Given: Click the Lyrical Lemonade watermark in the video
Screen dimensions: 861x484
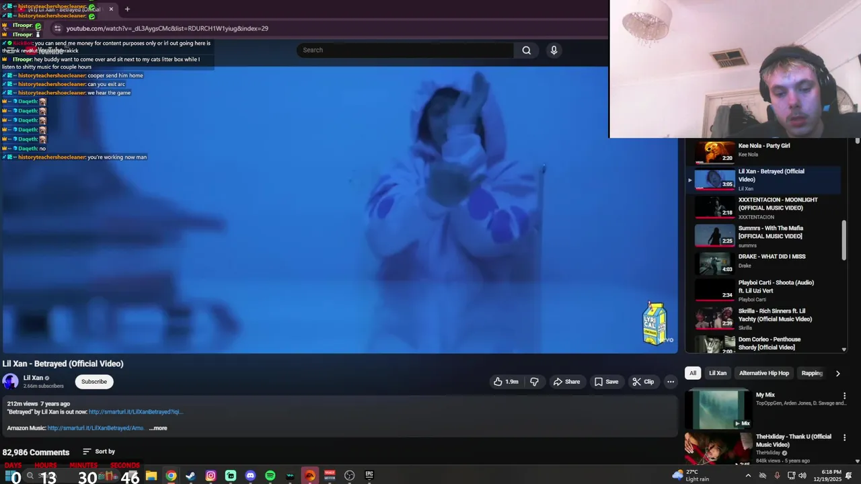Looking at the screenshot, I should (x=655, y=324).
